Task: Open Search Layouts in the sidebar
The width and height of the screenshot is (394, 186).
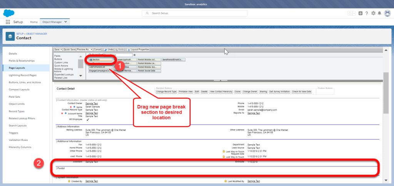Action: click(18, 125)
